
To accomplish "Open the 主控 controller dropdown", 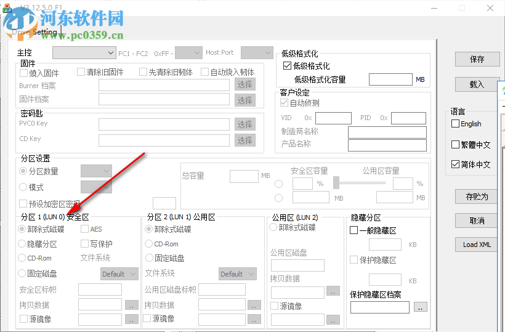I will click(84, 53).
